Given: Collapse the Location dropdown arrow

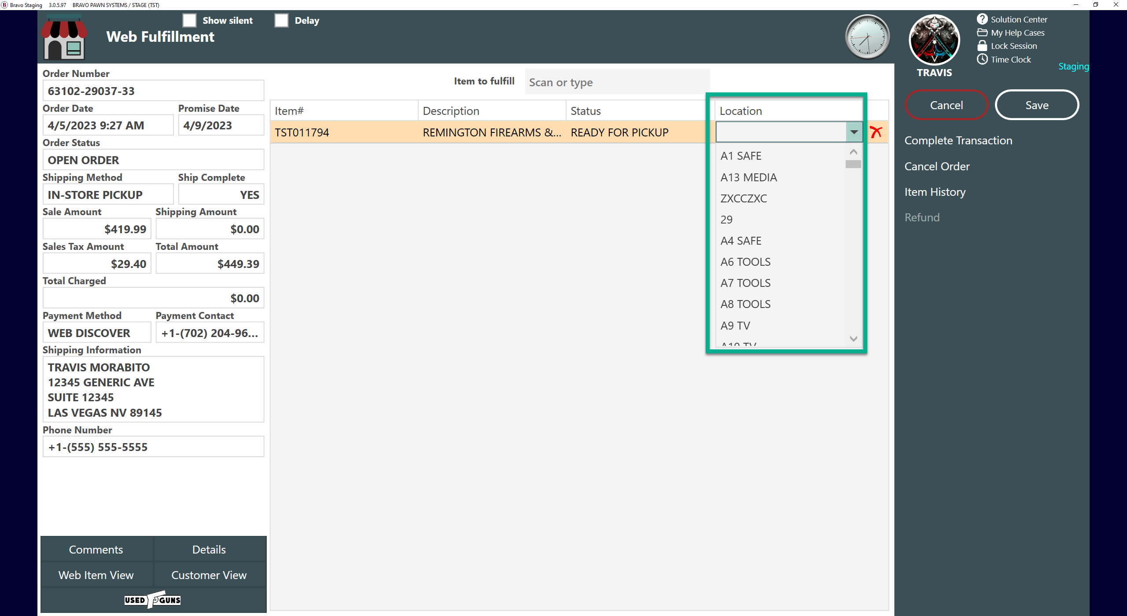Looking at the screenshot, I should (854, 132).
